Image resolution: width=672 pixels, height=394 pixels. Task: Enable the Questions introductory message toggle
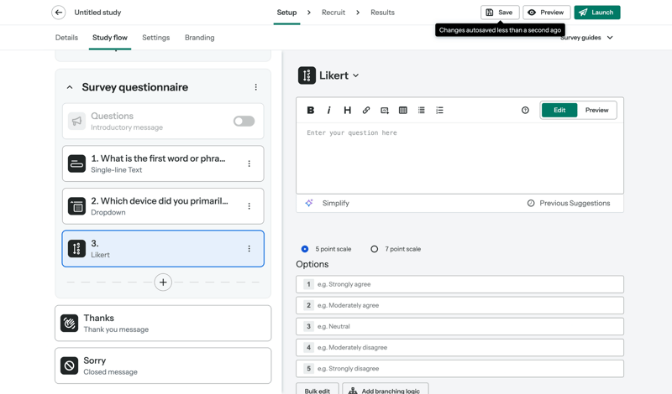[244, 122]
